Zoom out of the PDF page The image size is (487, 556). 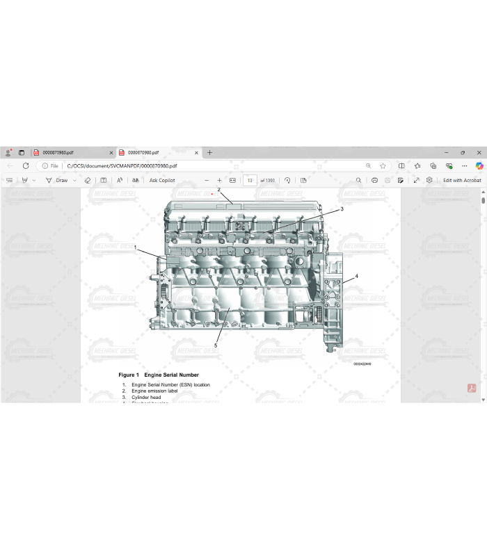[x=207, y=180]
